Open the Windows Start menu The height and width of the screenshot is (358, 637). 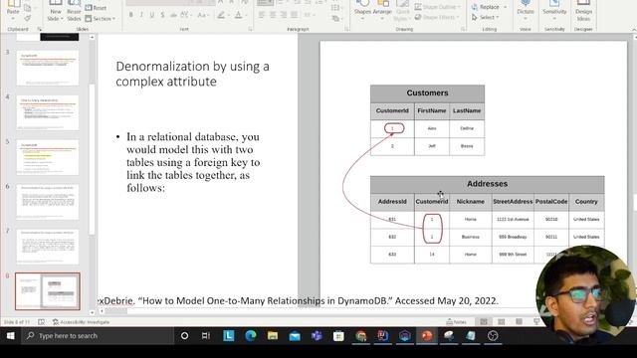coord(10,336)
